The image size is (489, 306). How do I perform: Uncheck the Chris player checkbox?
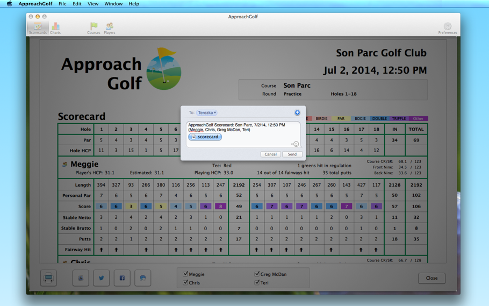tap(185, 282)
